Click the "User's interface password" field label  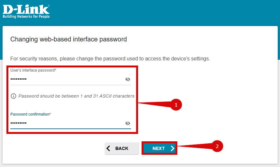32,70
